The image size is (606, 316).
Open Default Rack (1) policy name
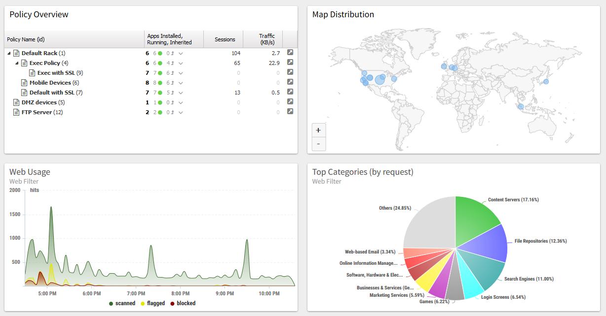pos(43,53)
